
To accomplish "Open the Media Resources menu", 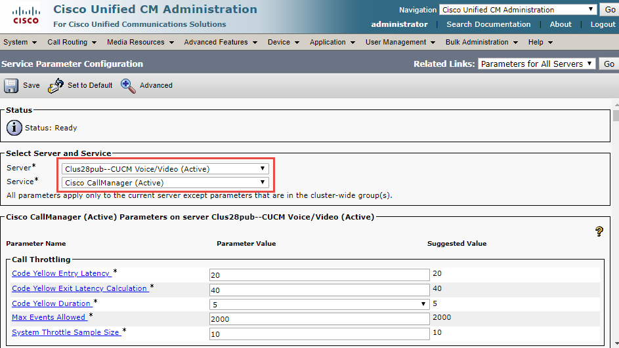I will tap(140, 42).
